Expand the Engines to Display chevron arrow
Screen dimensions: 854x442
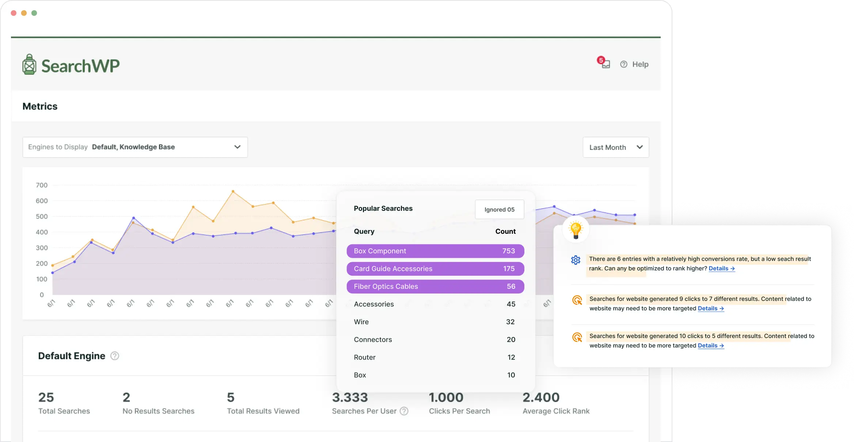click(238, 147)
